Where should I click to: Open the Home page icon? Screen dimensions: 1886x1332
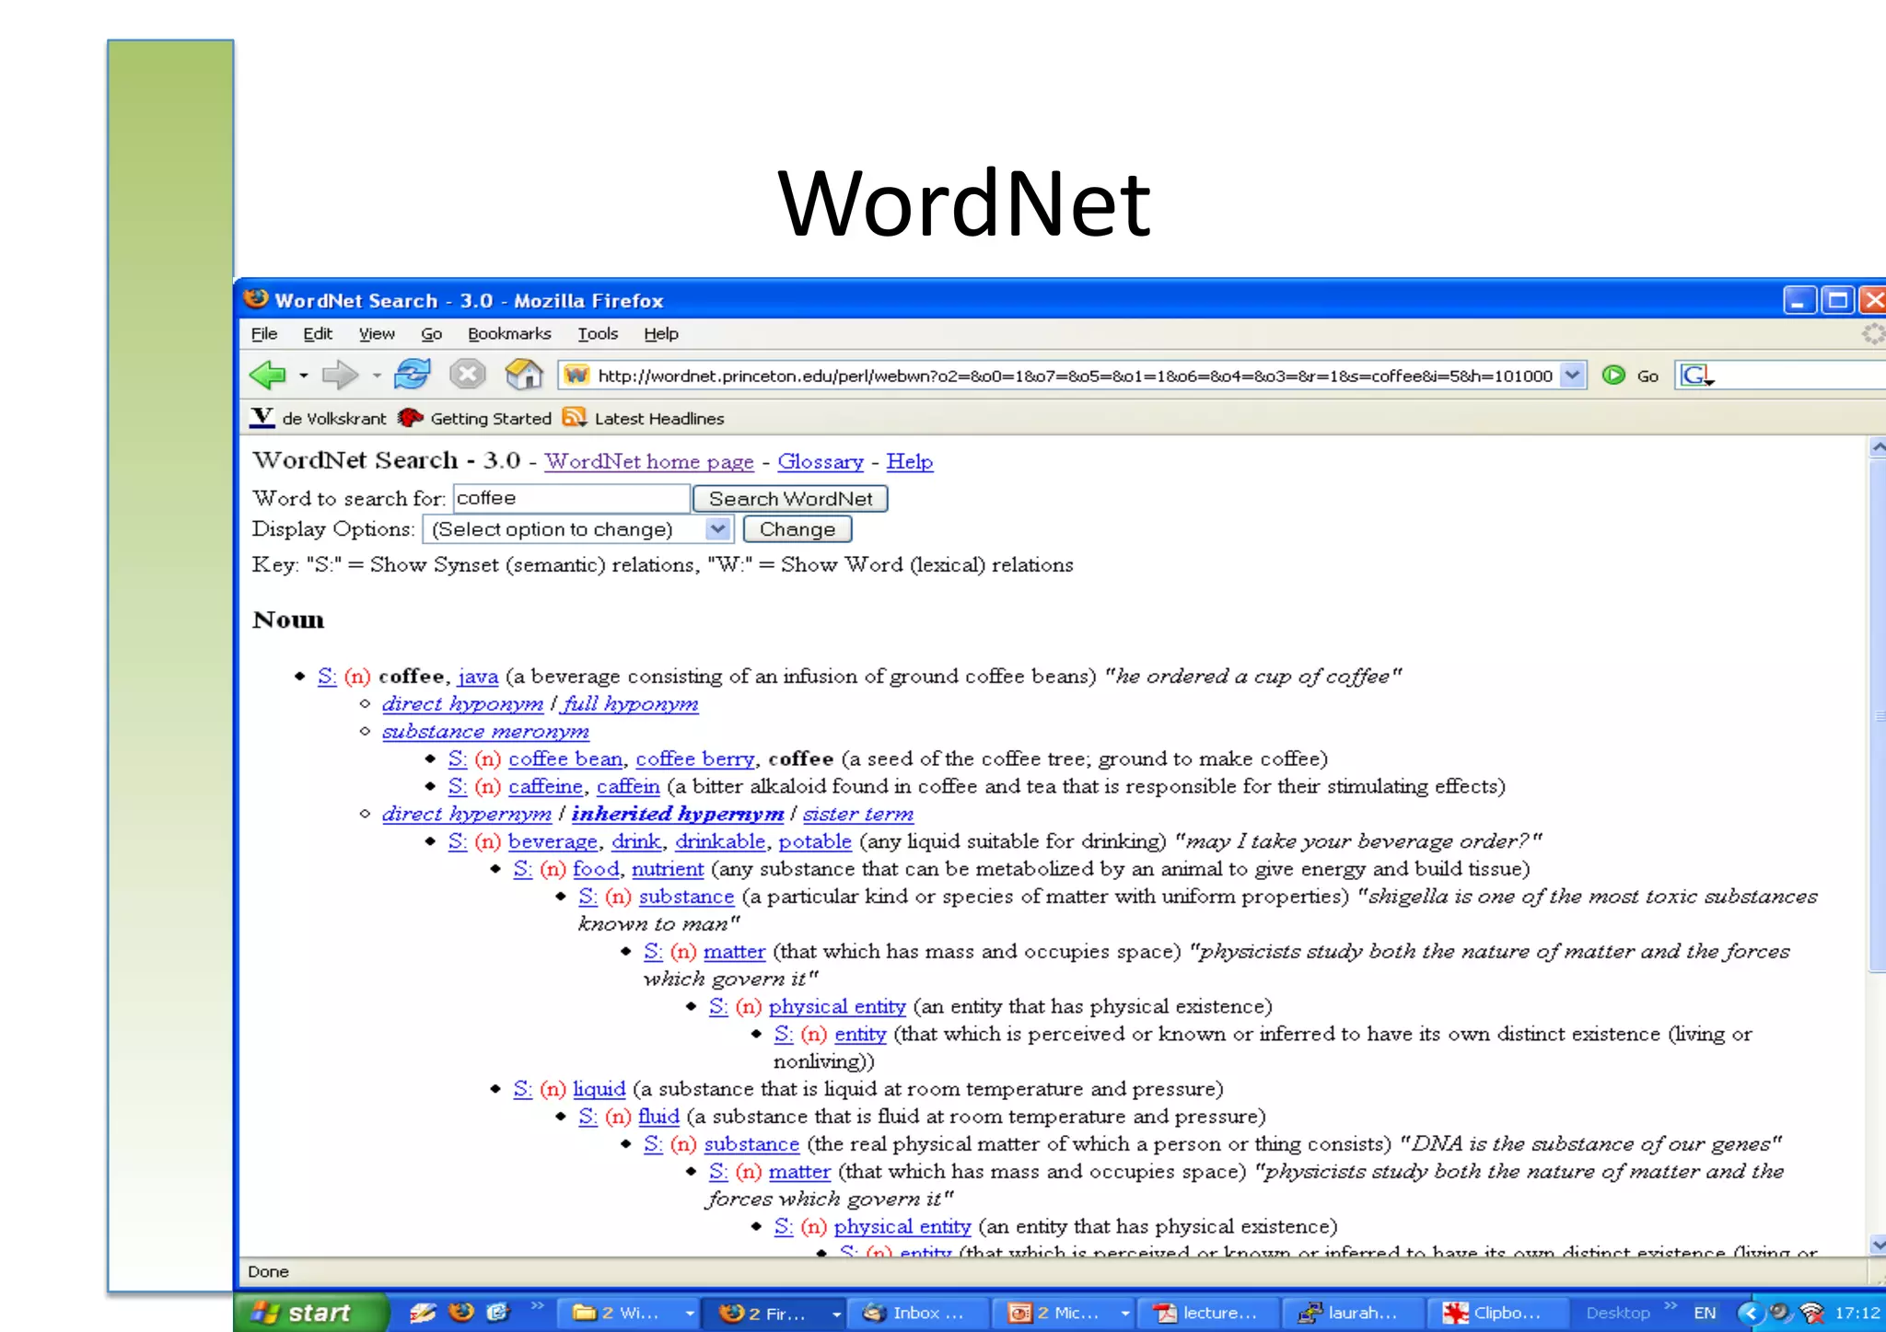523,374
